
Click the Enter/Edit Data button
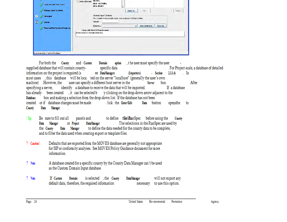click(146, 26)
